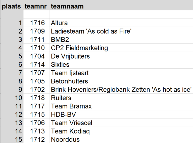Select team number 1709 cell
This screenshot has height=143, width=193.
[37, 31]
